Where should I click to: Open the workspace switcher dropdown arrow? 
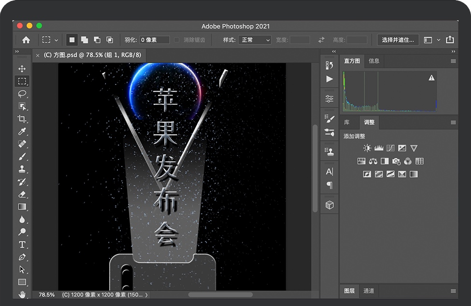click(439, 40)
